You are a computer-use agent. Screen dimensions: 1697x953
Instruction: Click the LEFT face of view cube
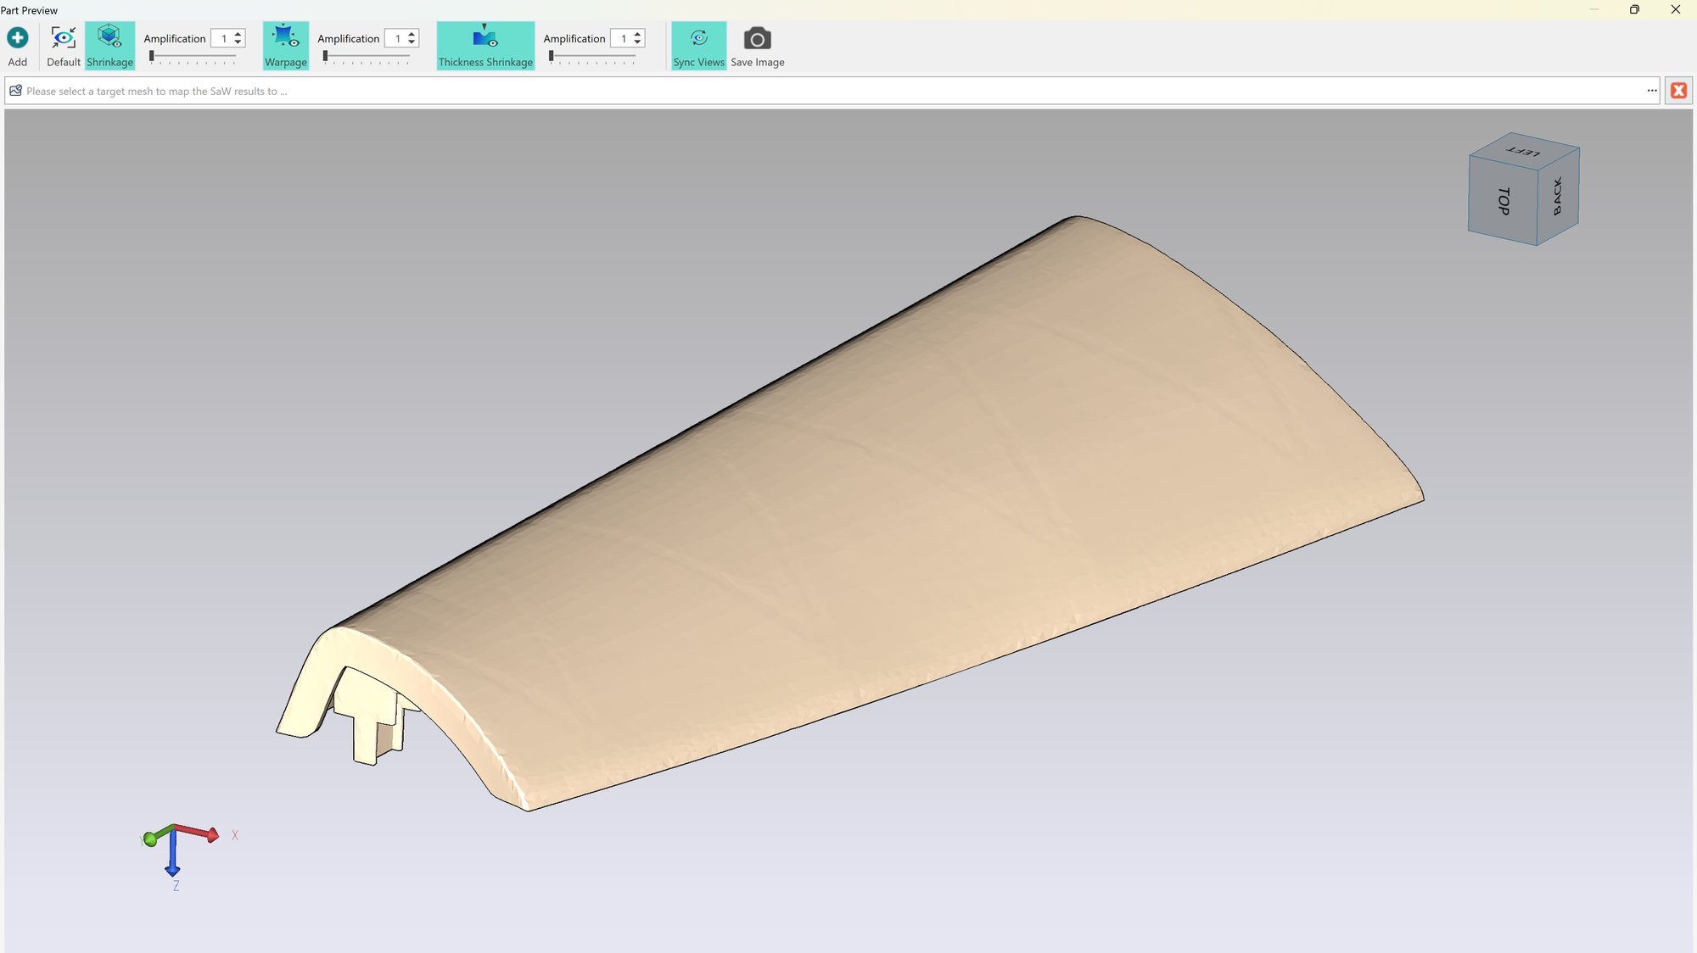[x=1524, y=151]
